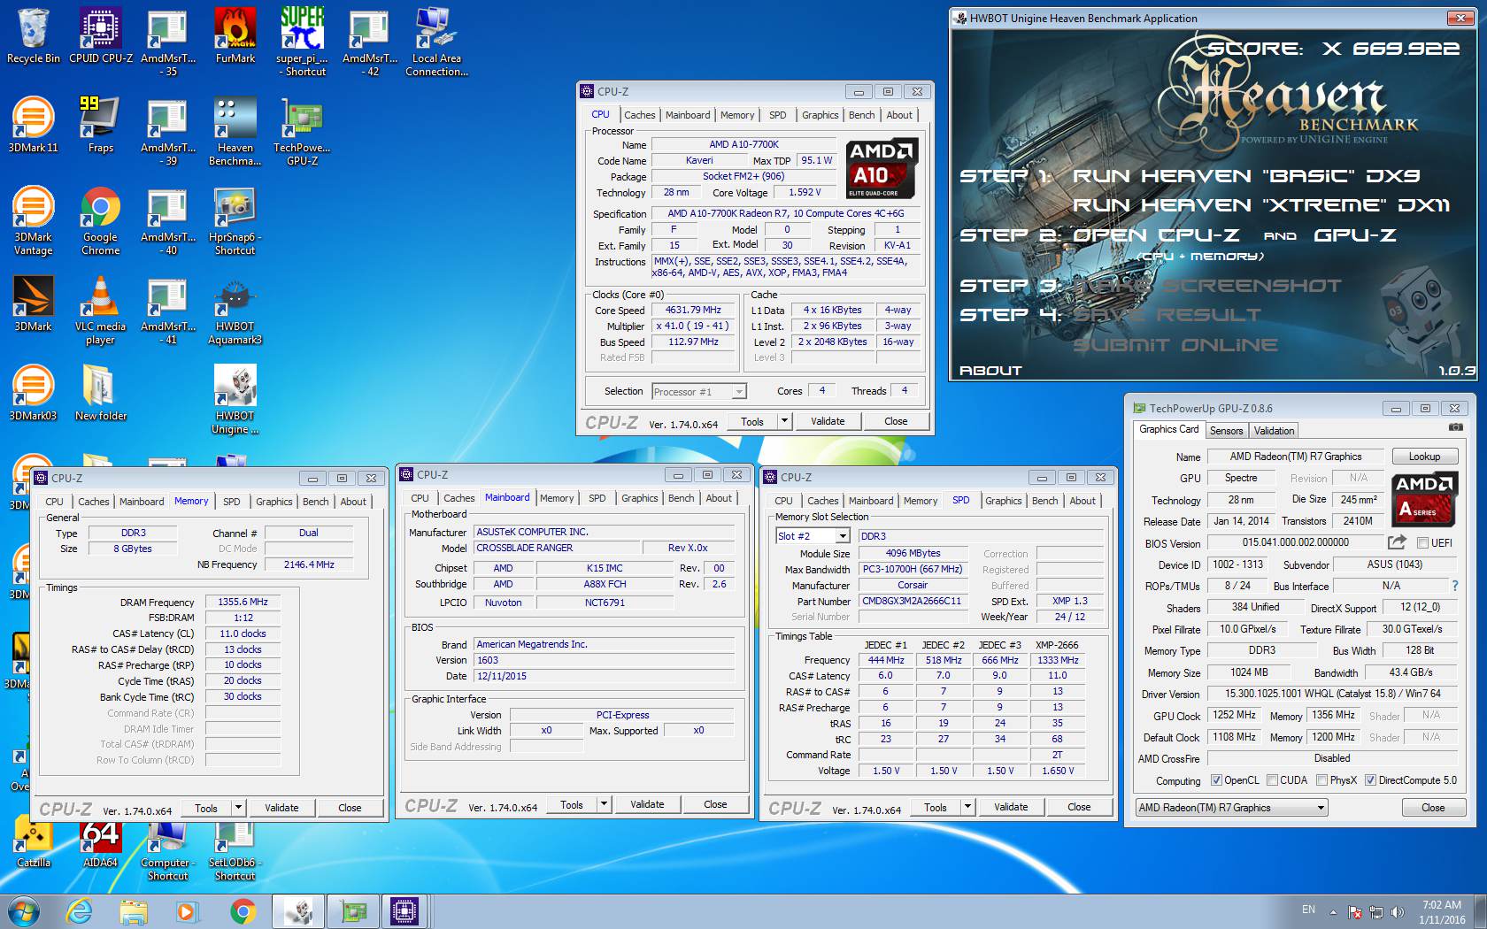The image size is (1487, 929).
Task: Toggle OpenCL checkbox in GPU-Z
Action: 1216,780
